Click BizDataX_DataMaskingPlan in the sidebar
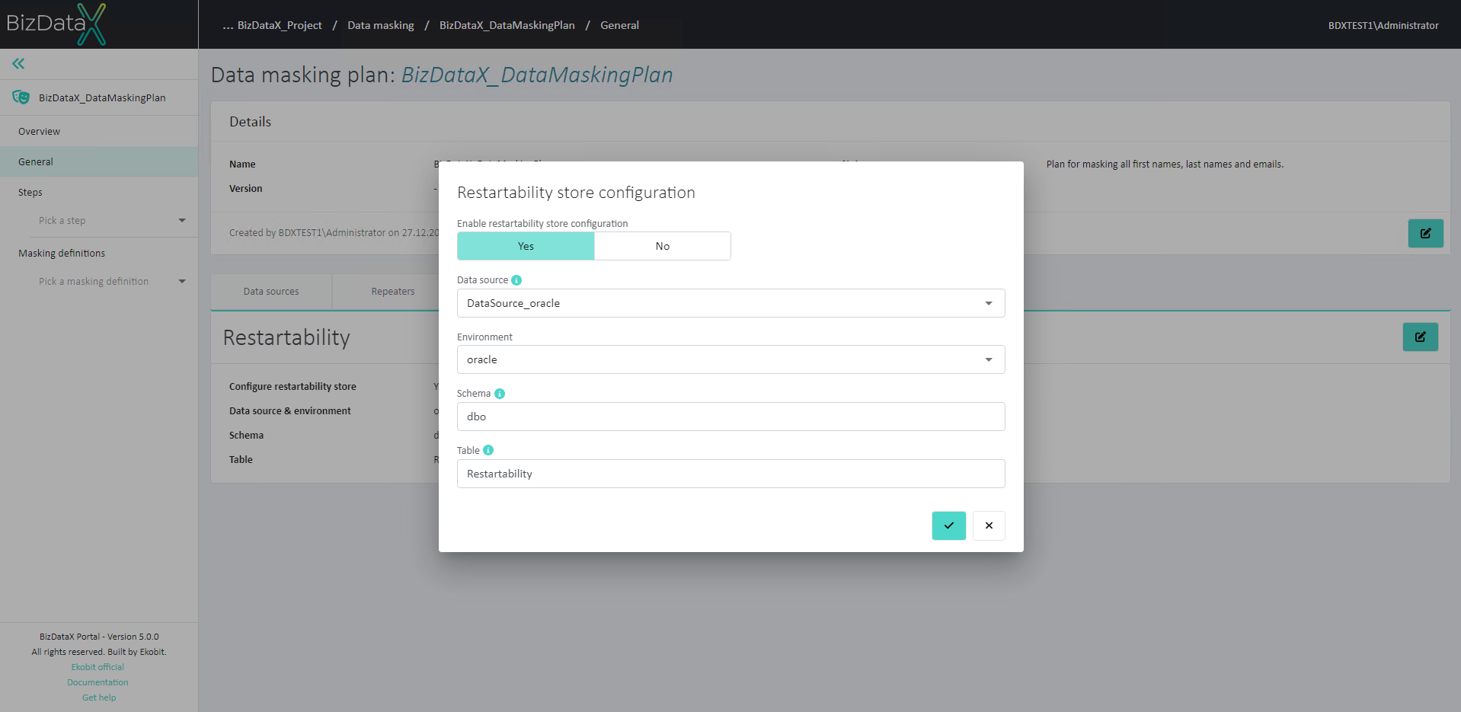The width and height of the screenshot is (1461, 712). [102, 98]
